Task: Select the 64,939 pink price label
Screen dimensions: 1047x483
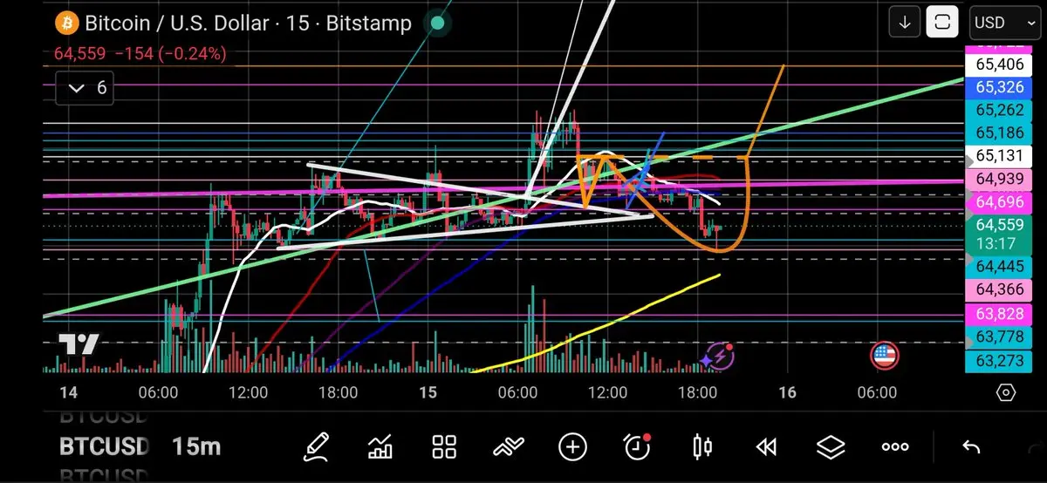Action: point(999,179)
